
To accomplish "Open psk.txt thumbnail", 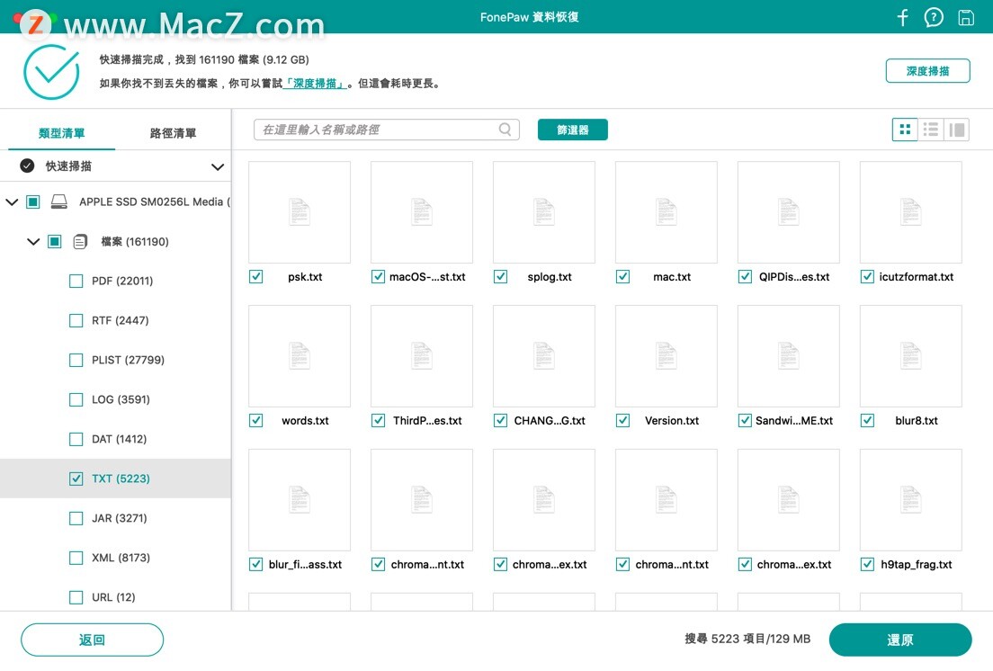I will pyautogui.click(x=300, y=212).
